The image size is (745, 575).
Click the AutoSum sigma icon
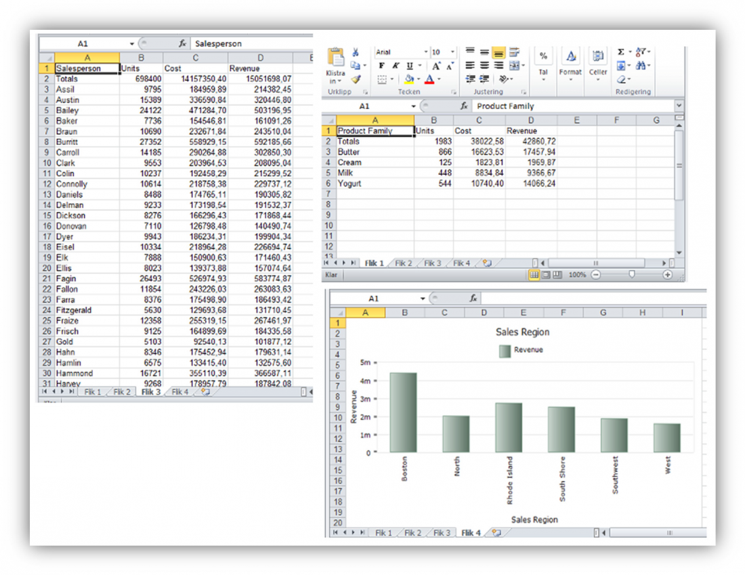click(x=621, y=52)
